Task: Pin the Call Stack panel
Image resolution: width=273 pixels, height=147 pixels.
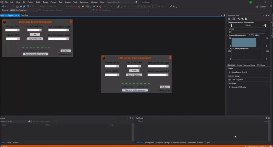Action: [x=266, y=118]
